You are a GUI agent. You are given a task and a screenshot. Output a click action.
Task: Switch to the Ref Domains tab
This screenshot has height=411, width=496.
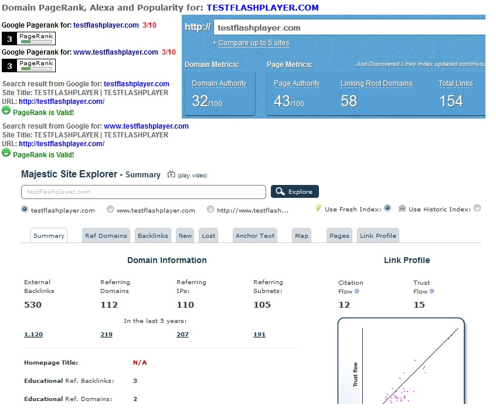(106, 235)
